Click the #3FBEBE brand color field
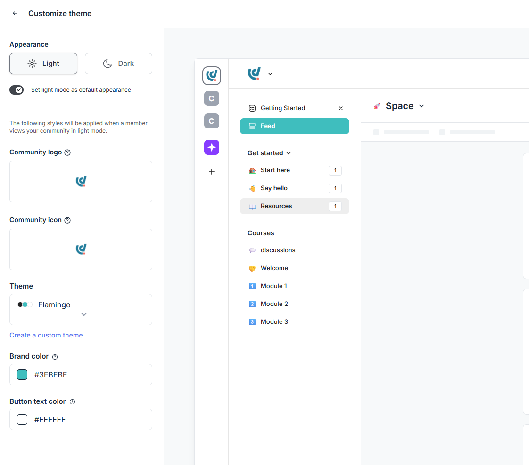The image size is (529, 465). pos(81,375)
